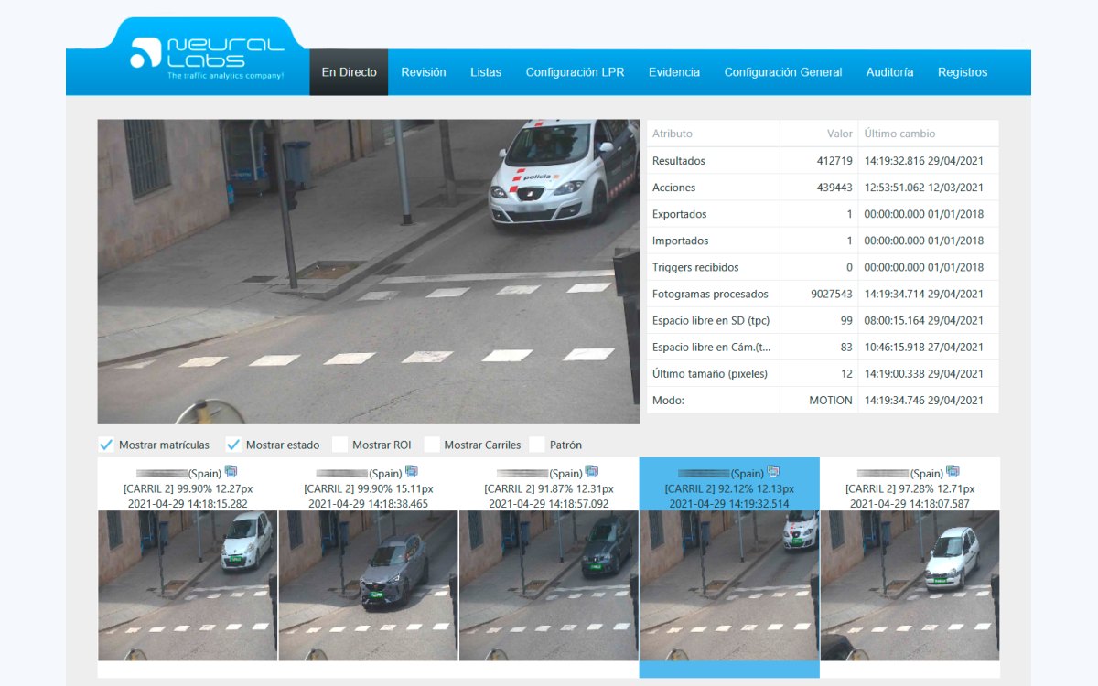Select the Importados row label
Viewport: 1098px width, 686px height.
click(x=681, y=241)
